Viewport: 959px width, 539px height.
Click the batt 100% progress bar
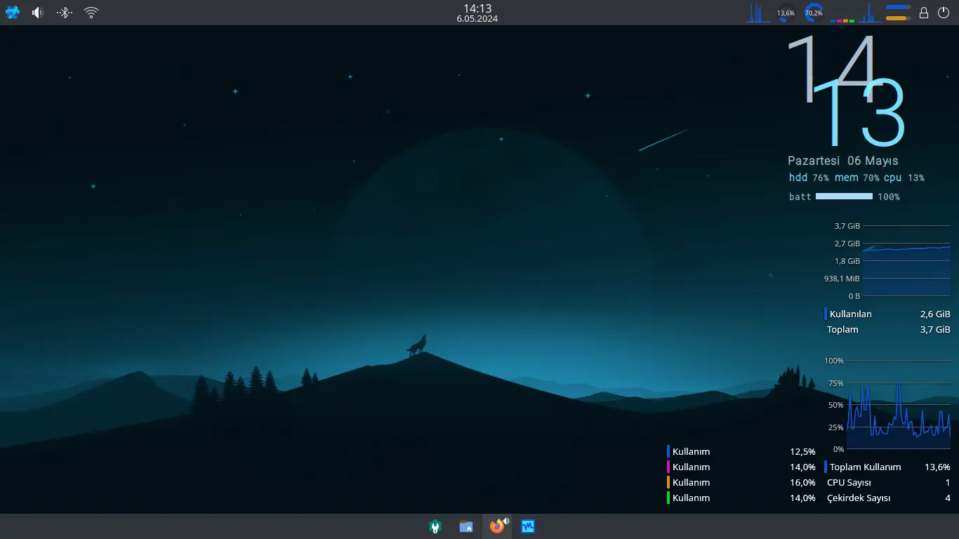[x=844, y=197]
